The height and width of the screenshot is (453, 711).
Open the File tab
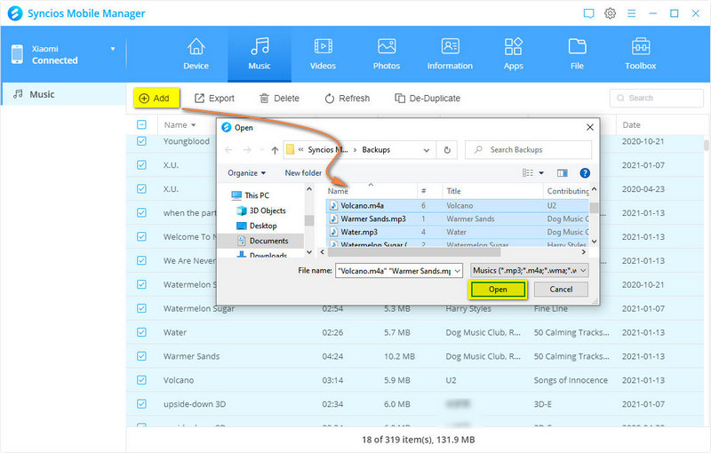[577, 54]
